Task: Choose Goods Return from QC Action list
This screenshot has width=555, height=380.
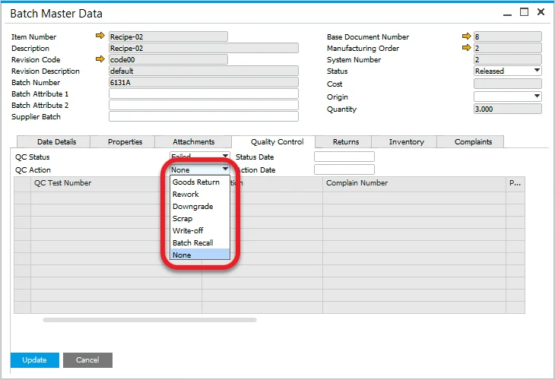Action: pos(196,182)
